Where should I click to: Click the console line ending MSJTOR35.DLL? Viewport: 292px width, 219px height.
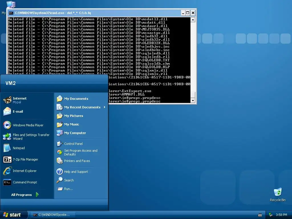click(89, 29)
